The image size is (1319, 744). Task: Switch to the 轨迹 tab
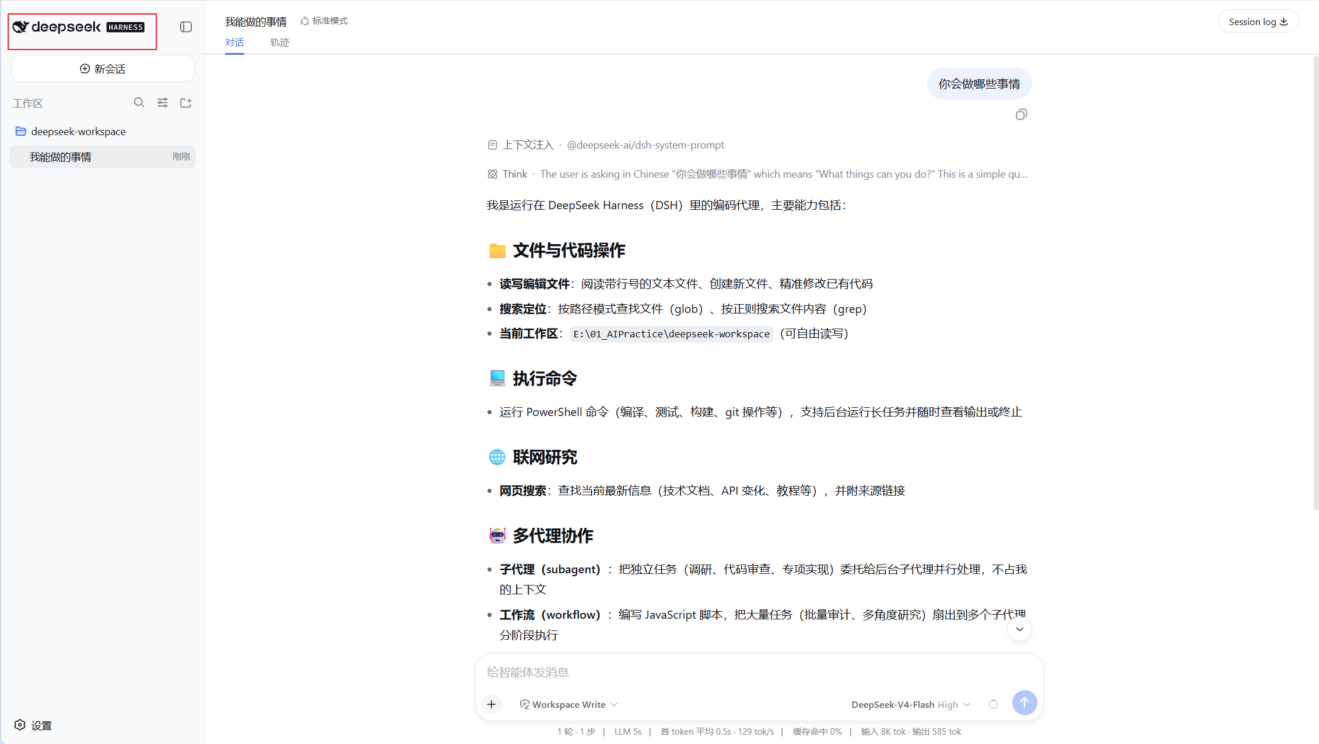pos(279,43)
